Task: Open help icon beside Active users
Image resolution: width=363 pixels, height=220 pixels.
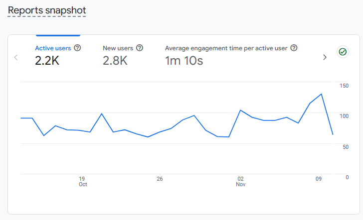Action: coord(77,48)
